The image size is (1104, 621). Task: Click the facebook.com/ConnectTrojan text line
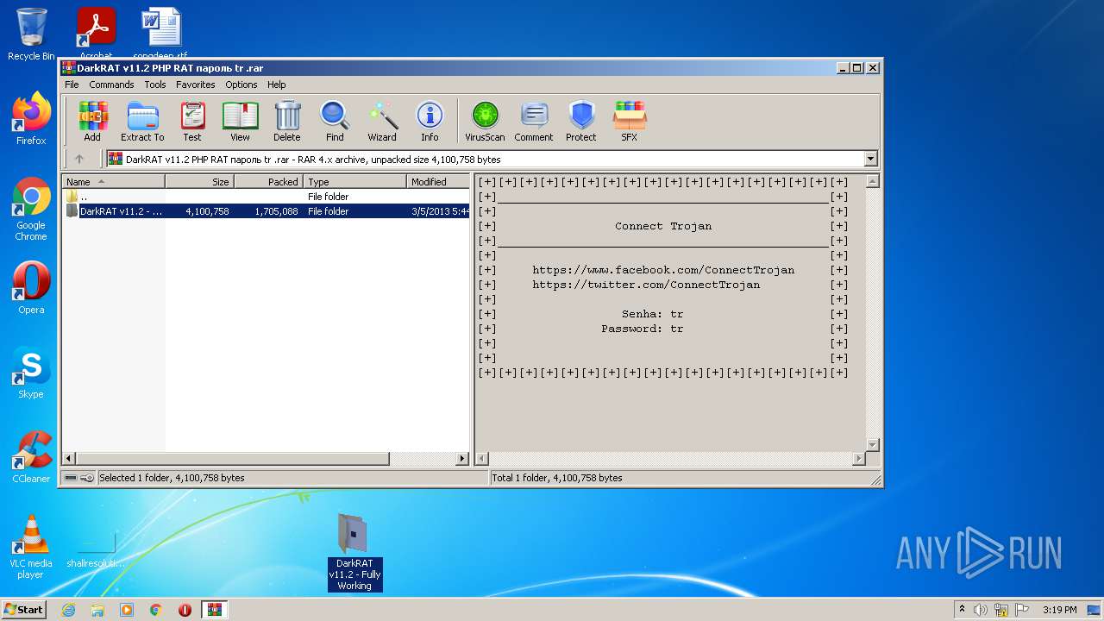click(x=663, y=270)
